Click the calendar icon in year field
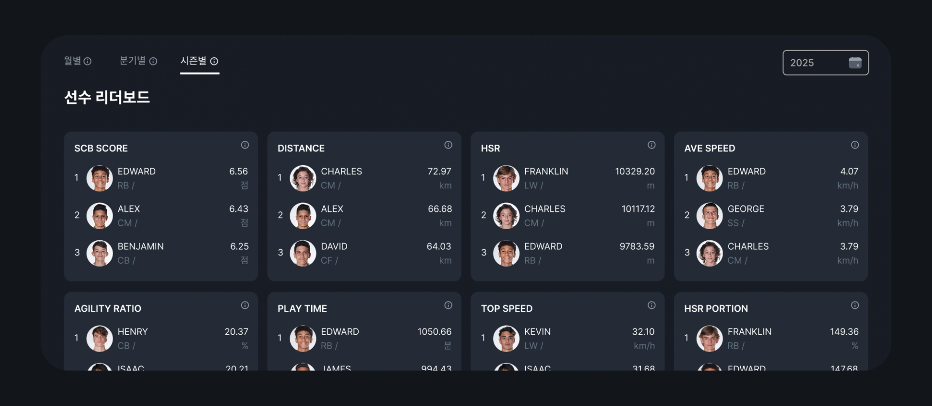The image size is (932, 406). click(855, 63)
